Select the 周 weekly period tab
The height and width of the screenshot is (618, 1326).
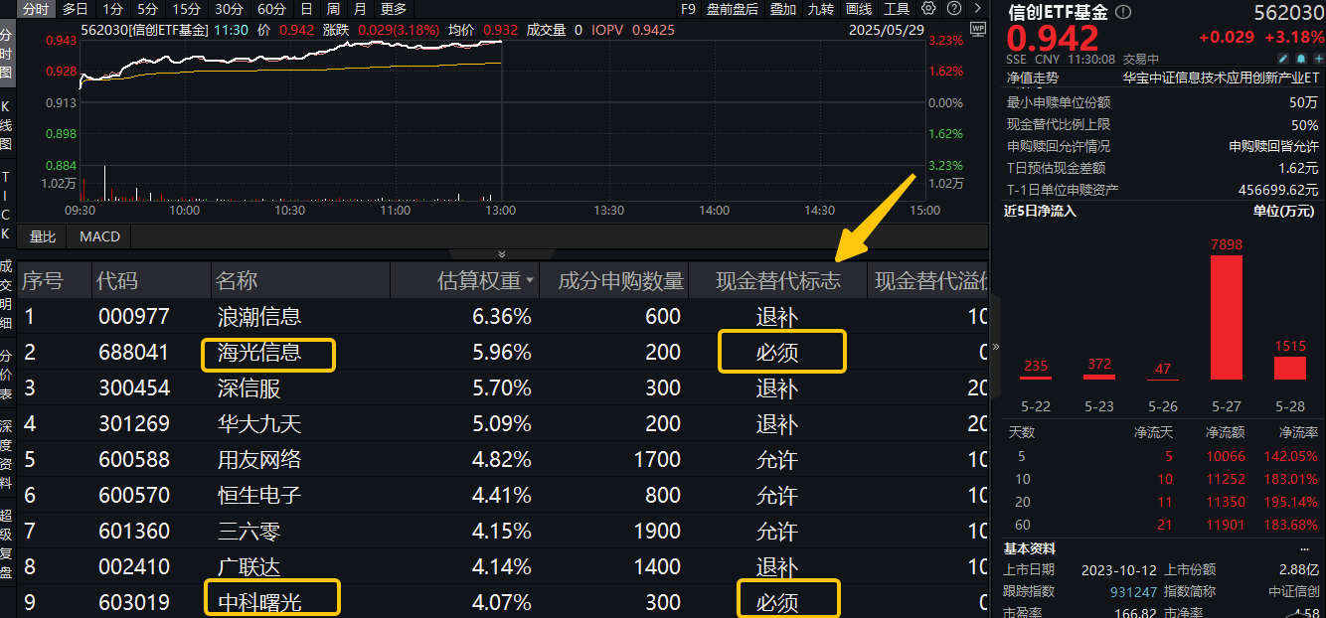(x=333, y=9)
